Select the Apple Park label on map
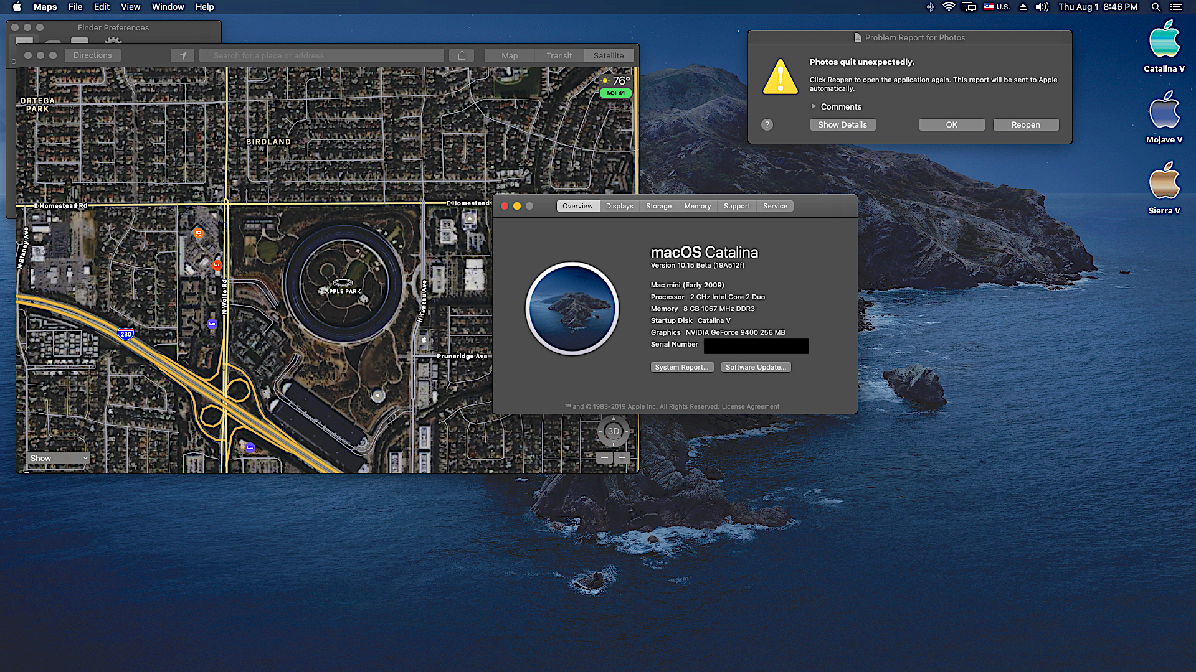 click(343, 291)
